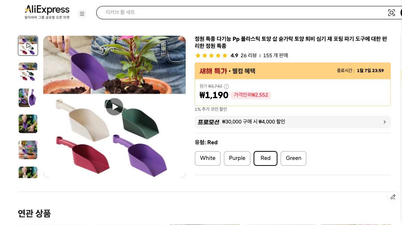Open the 26 리뷰 reviews link
The height and width of the screenshot is (225, 402).
click(x=249, y=55)
